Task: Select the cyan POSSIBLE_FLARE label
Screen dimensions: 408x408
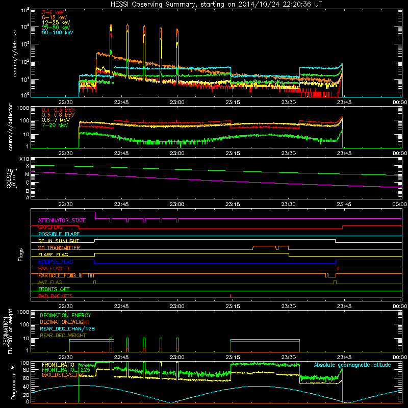Action: pos(59,234)
